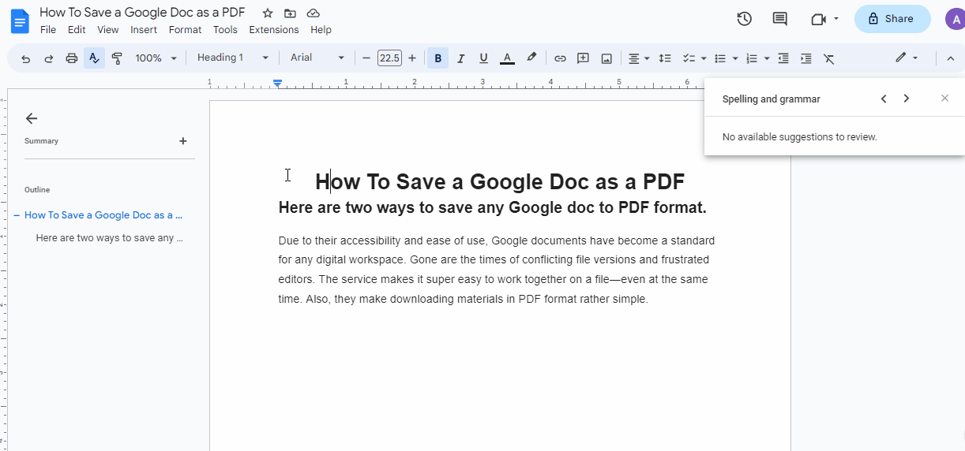Screen dimensions: 965x451
Task: Undo the last action
Action: 26,58
